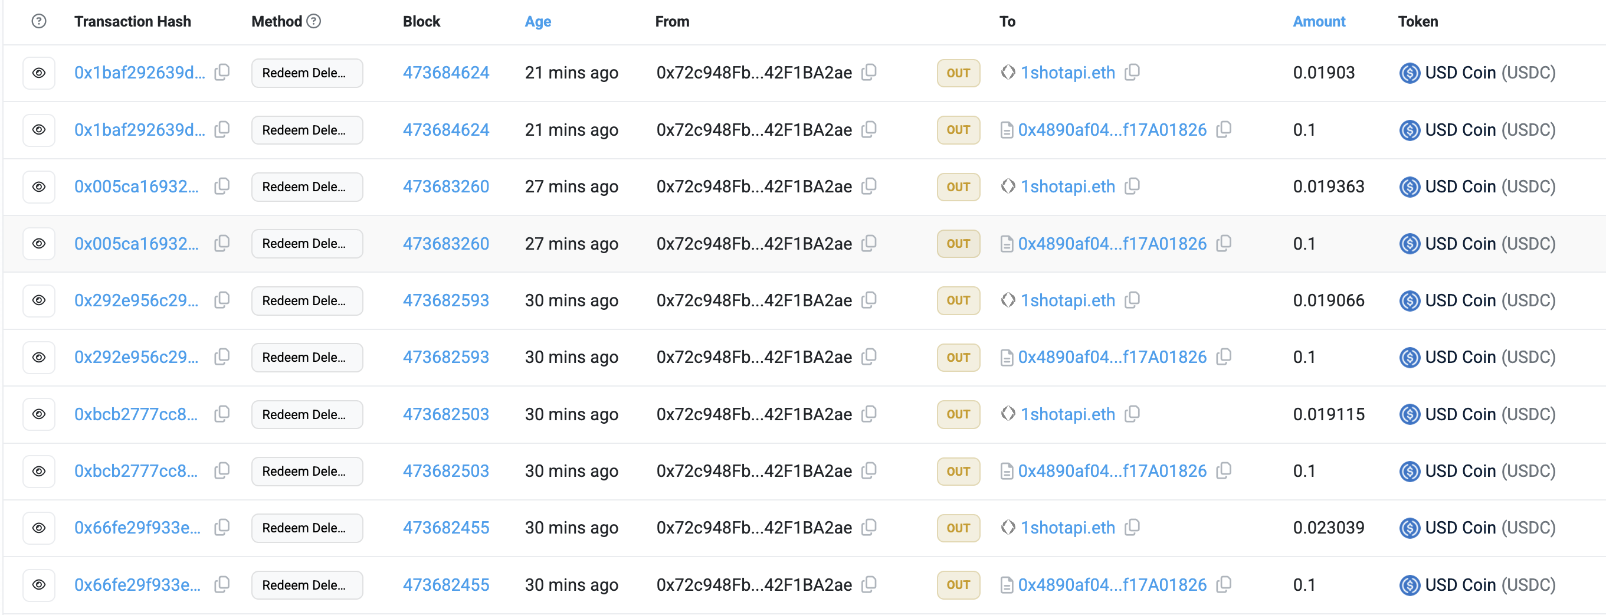
Task: Copy transaction hash in the 0.019066 row
Action: tap(222, 300)
